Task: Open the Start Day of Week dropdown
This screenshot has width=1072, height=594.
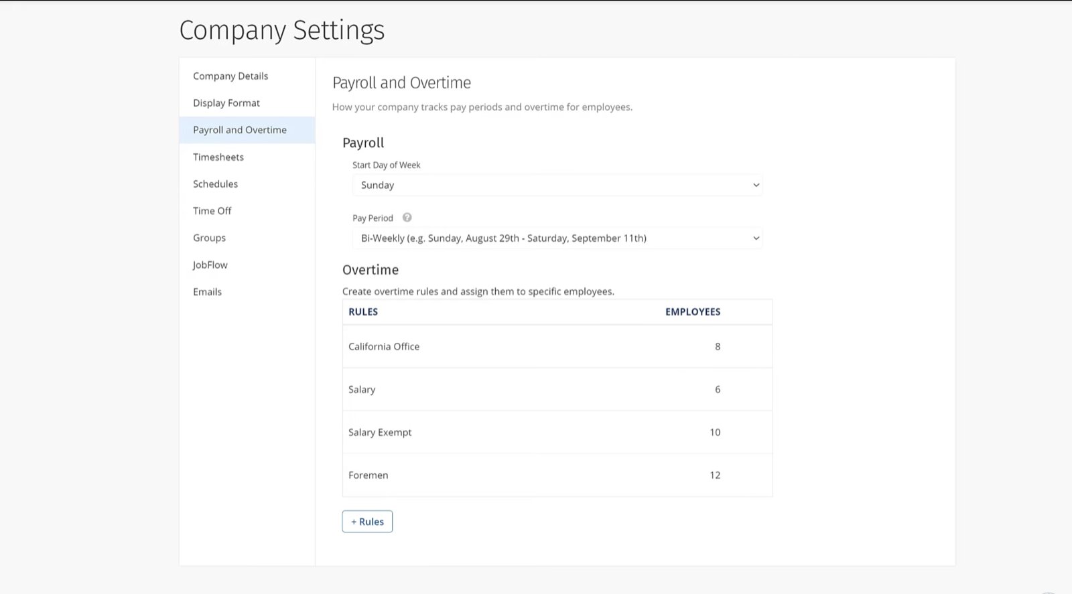Action: click(557, 185)
